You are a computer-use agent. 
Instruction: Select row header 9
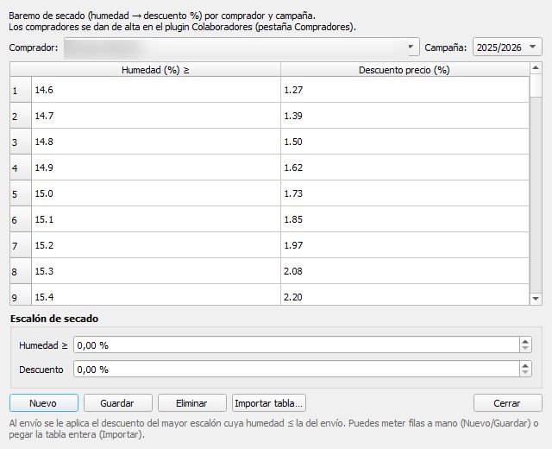[21, 294]
